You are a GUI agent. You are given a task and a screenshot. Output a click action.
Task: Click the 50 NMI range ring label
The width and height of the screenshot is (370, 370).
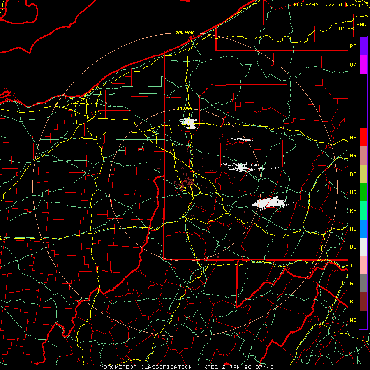click(185, 109)
